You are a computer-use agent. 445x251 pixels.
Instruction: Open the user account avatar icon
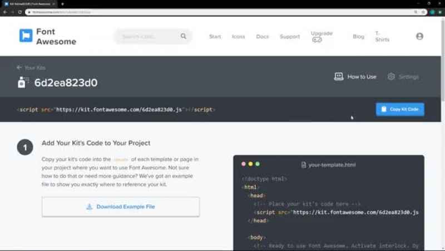click(419, 36)
